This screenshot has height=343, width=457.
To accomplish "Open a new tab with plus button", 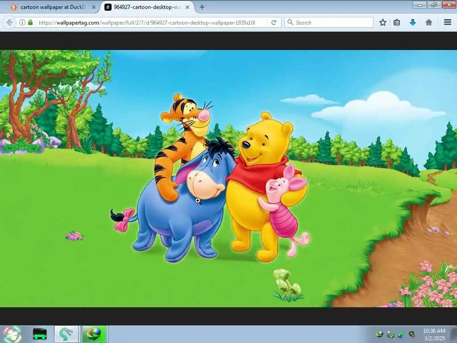I will pos(202,7).
